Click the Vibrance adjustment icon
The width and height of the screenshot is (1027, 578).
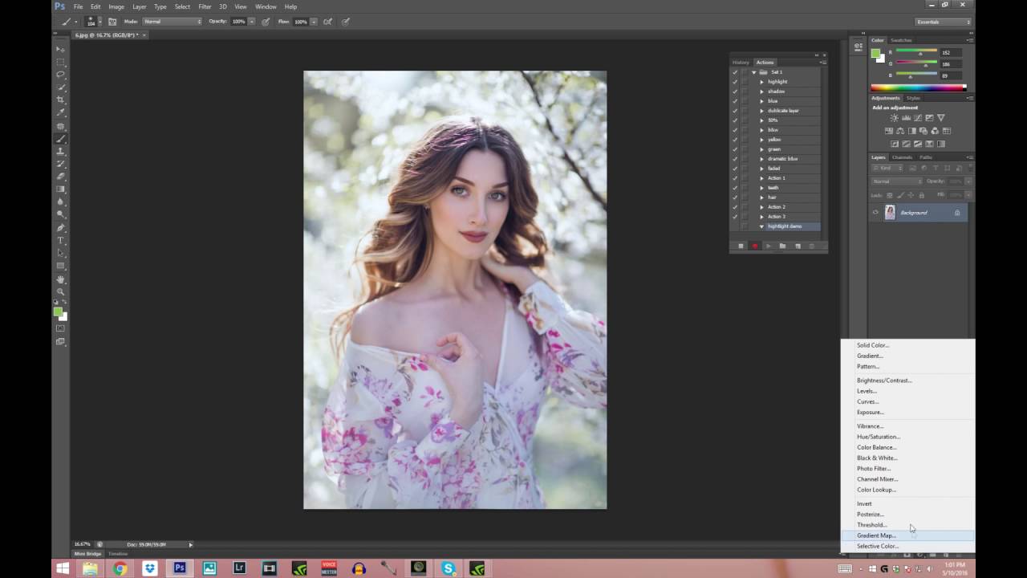[941, 118]
